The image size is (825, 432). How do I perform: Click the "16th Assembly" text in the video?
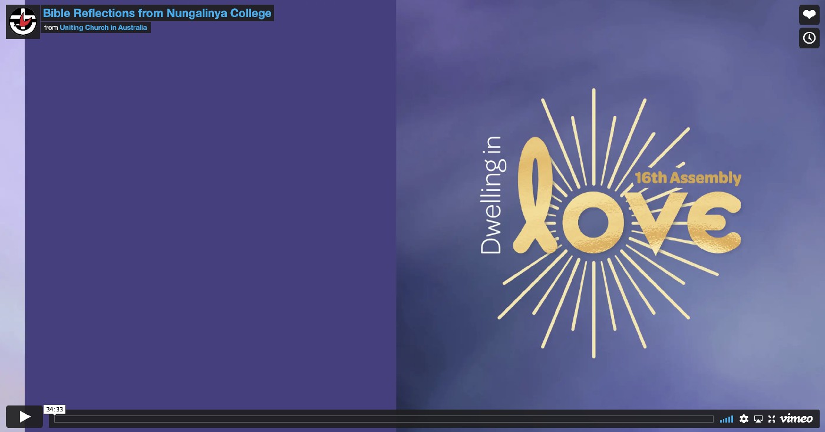click(x=688, y=178)
